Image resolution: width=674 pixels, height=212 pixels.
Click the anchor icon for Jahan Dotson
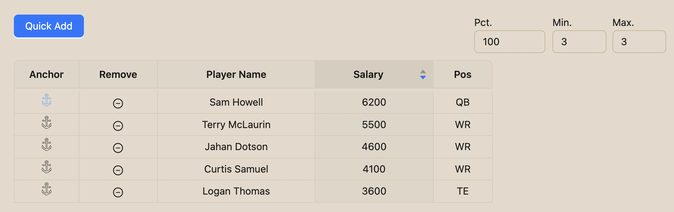click(47, 144)
